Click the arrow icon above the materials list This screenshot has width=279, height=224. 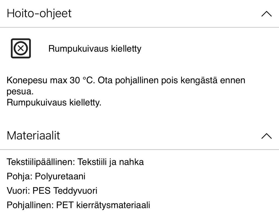pos(266,136)
